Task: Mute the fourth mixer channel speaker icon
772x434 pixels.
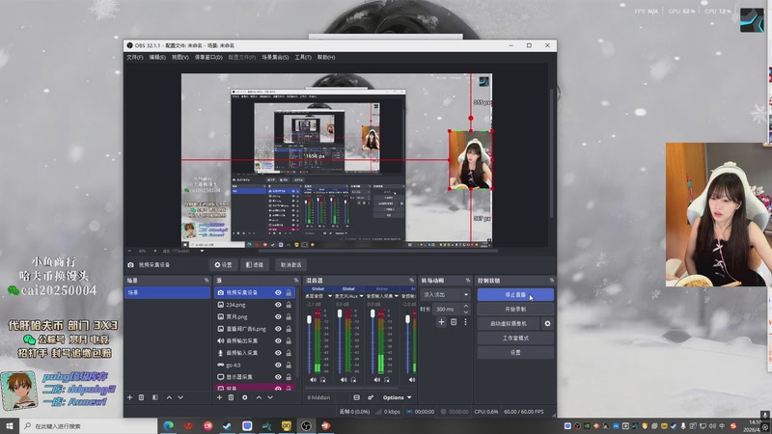Action: (412, 380)
